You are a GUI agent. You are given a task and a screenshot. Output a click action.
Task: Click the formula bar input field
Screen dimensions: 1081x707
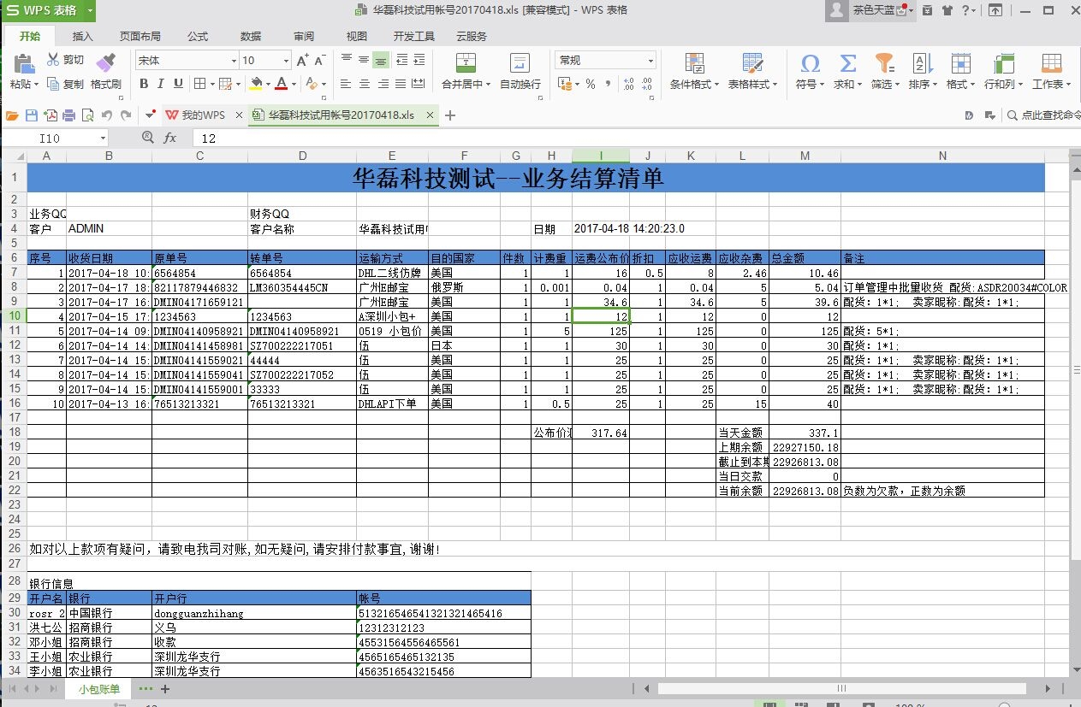(599, 138)
